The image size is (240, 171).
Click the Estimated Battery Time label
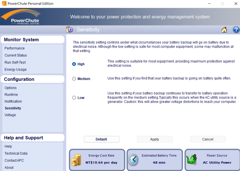(159, 155)
